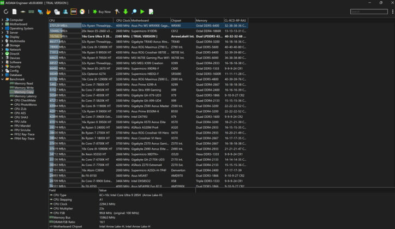
Task: Select the CPU Multiplier detail row
Action: coord(122,209)
